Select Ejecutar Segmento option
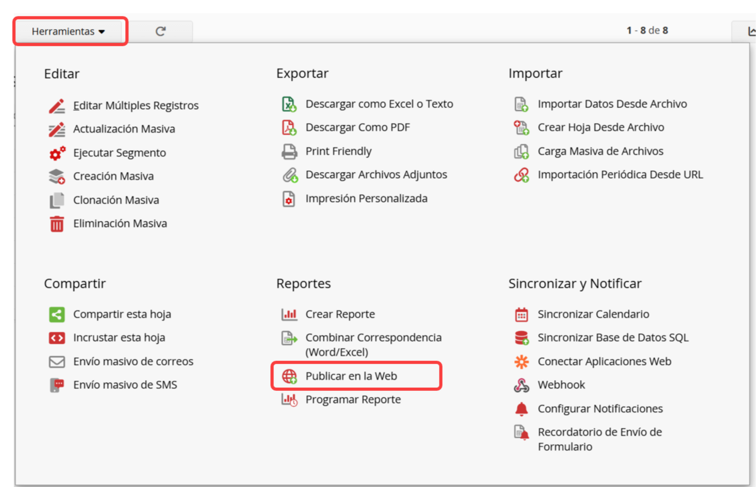Image resolution: width=756 pixels, height=487 pixels. 119,153
